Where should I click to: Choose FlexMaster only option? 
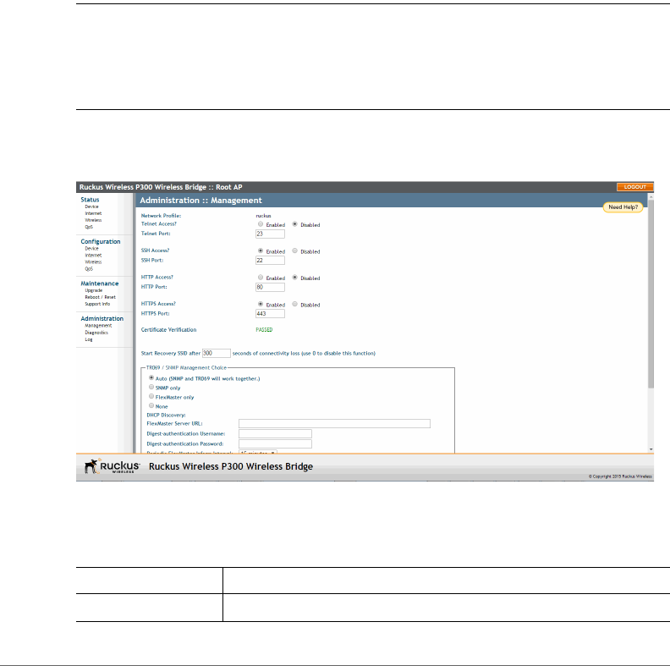[x=151, y=396]
